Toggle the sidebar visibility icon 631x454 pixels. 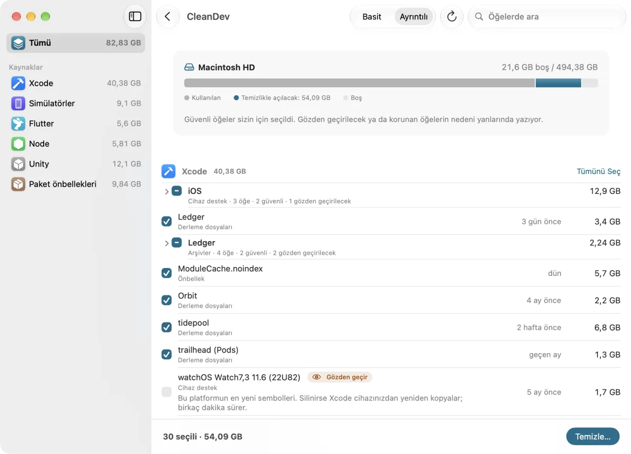click(135, 16)
